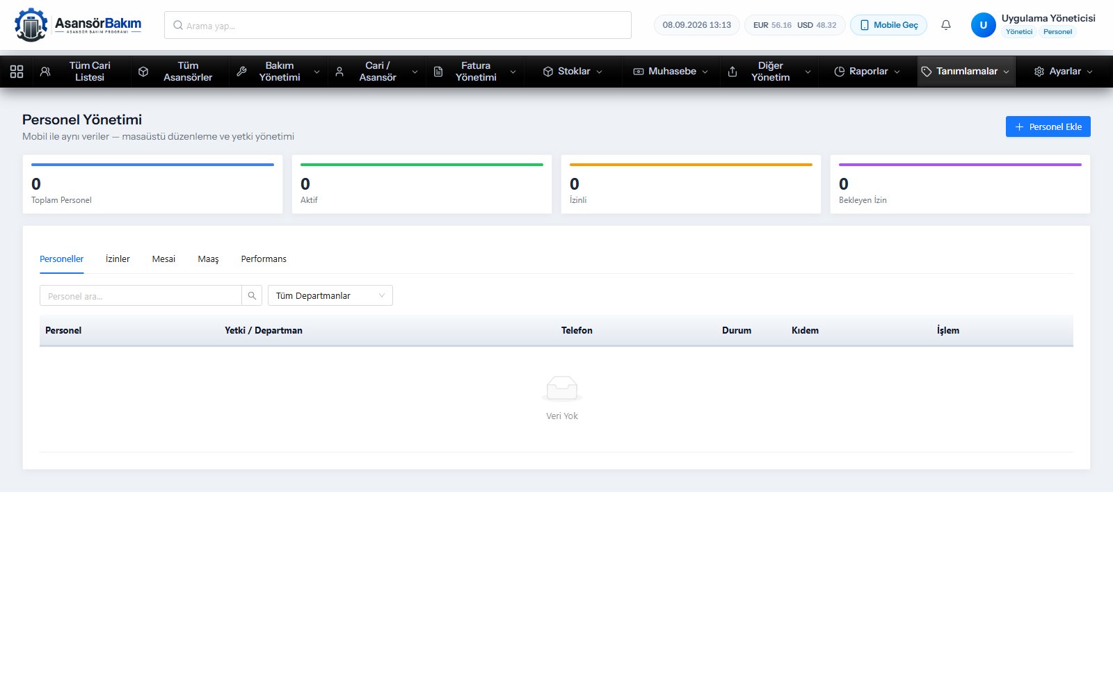
Task: Click the Yönetici role badge
Action: [x=1019, y=32]
